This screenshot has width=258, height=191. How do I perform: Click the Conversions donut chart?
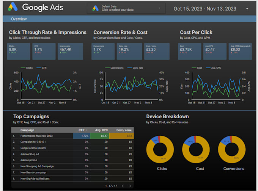pos(232,149)
